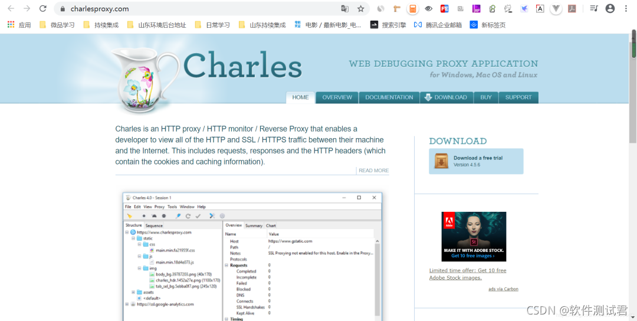The width and height of the screenshot is (637, 321).
Task: Click the translate page icon in address bar
Action: tap(344, 8)
